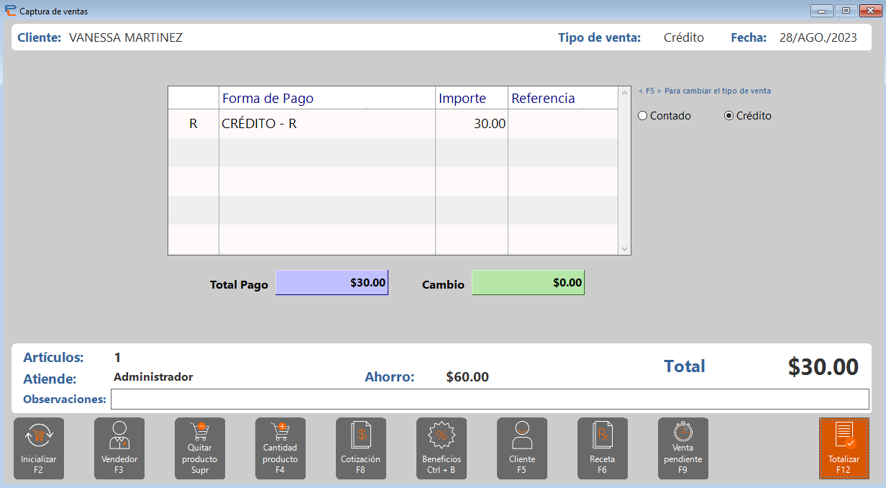
Task: Click the Tipo de venta value Crédito
Action: click(x=684, y=38)
